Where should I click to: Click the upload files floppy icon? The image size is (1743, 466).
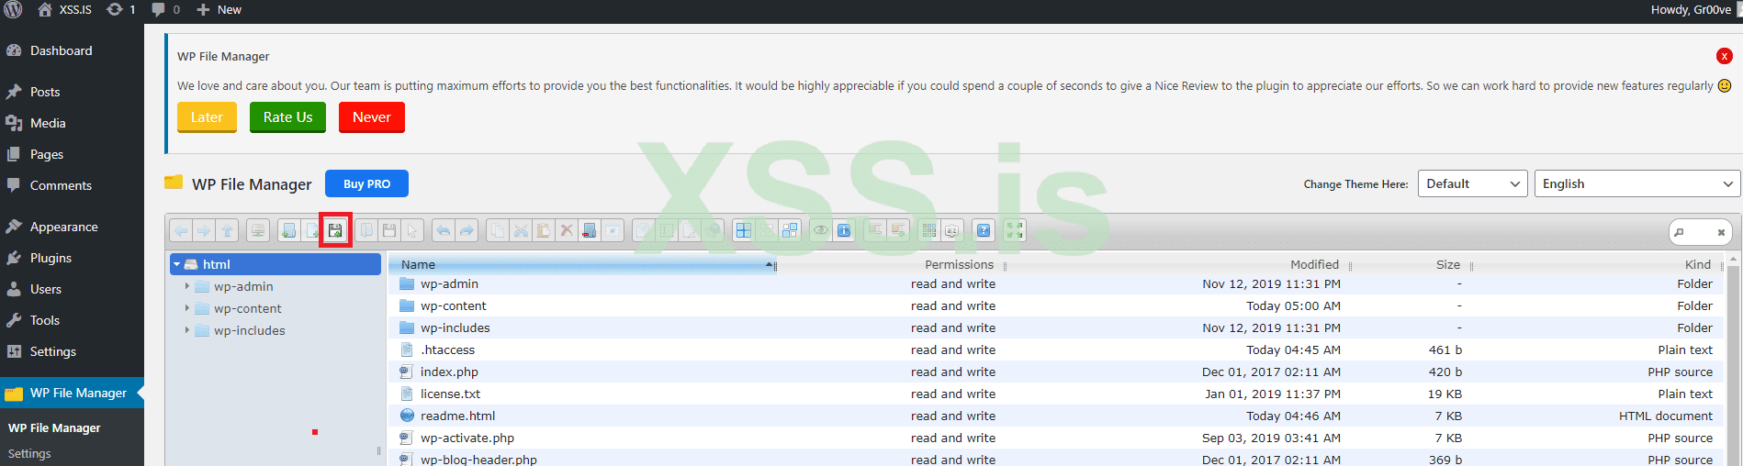(335, 230)
